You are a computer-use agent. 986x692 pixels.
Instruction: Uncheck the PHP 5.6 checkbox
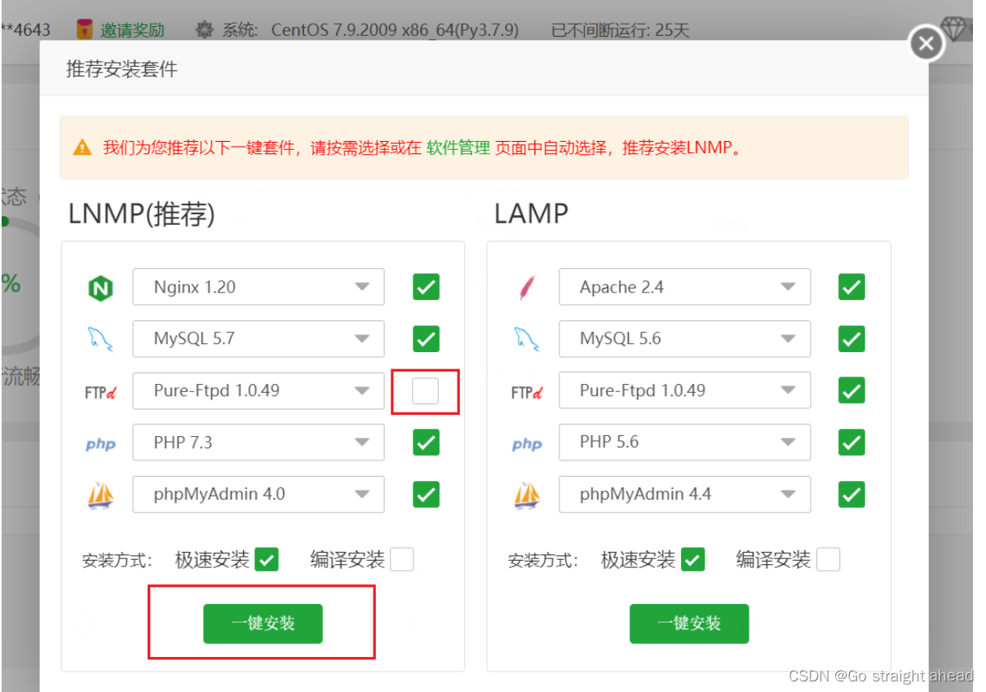pyautogui.click(x=851, y=443)
